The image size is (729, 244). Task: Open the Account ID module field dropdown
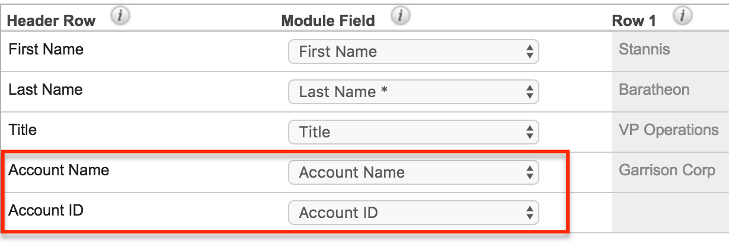coord(413,213)
